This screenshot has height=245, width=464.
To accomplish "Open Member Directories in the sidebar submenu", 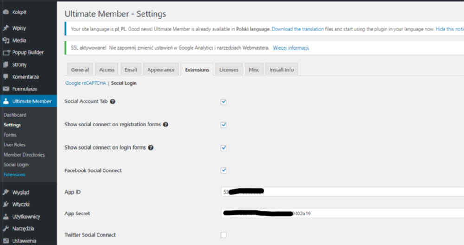I will pyautogui.click(x=24, y=155).
